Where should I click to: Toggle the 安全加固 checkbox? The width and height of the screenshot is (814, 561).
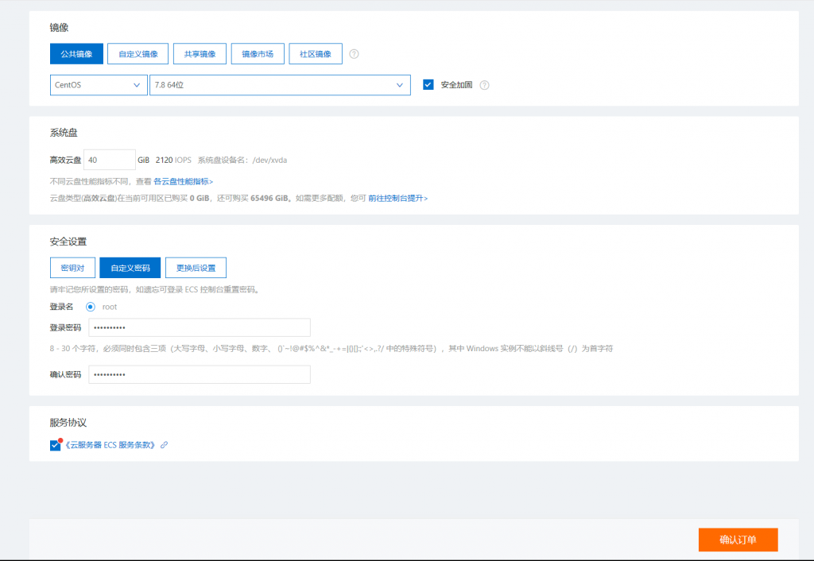tap(428, 85)
